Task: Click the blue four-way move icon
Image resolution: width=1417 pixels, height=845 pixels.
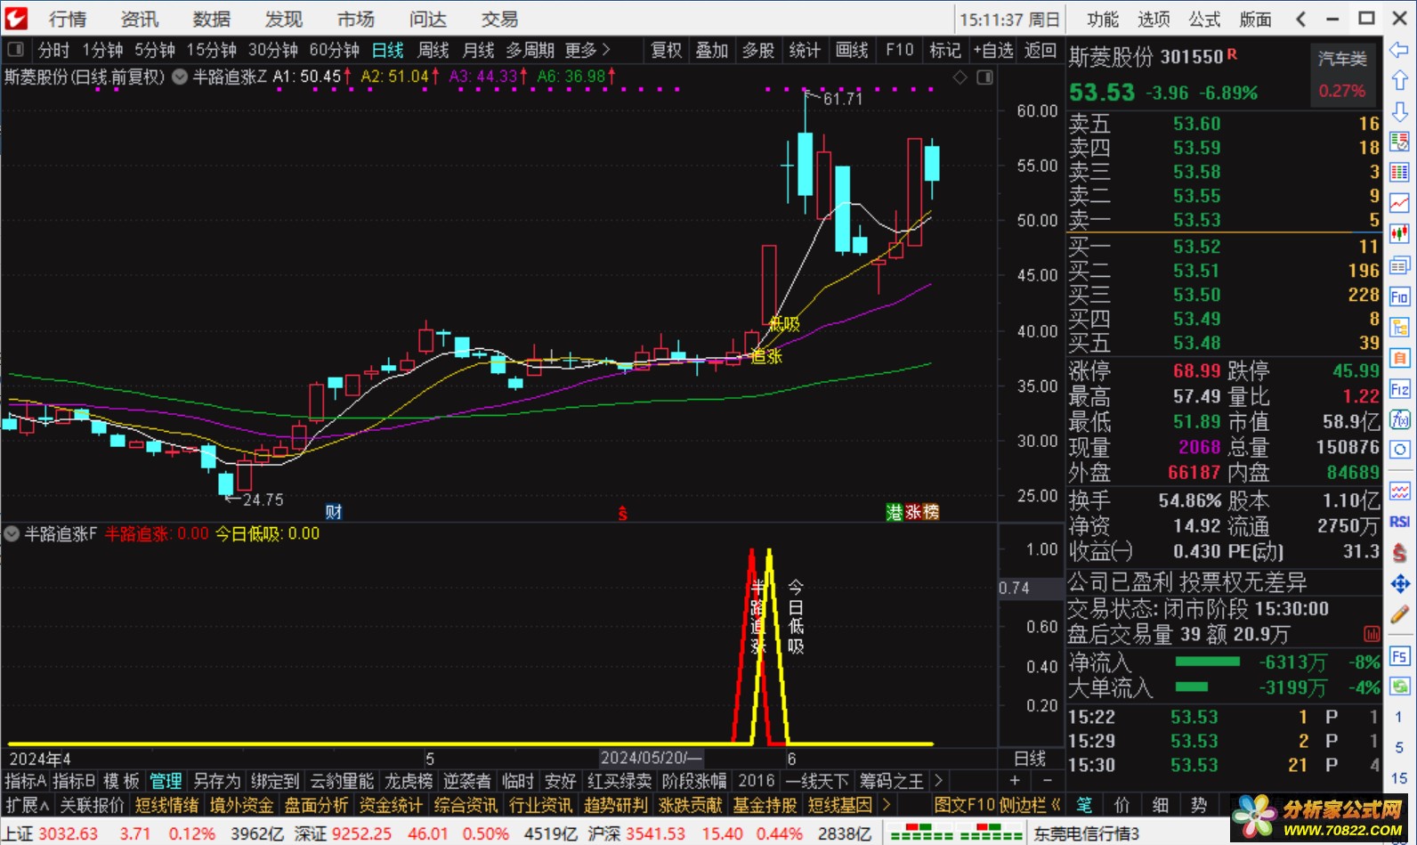Action: [1399, 583]
